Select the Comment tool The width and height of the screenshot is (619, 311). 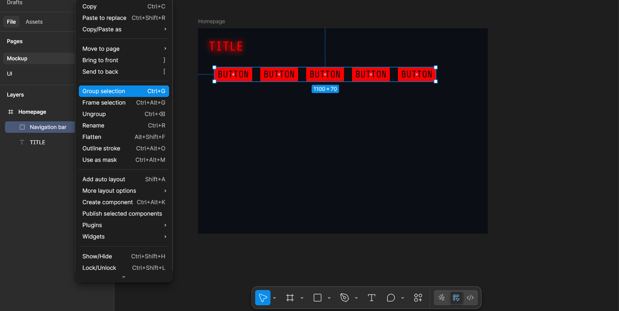click(391, 298)
